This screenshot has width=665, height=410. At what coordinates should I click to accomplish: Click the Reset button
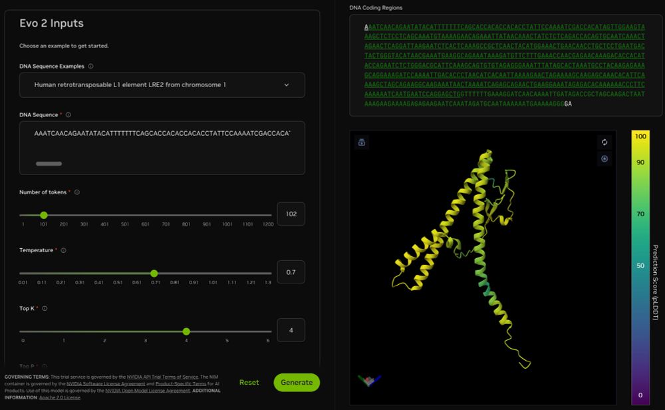click(249, 383)
